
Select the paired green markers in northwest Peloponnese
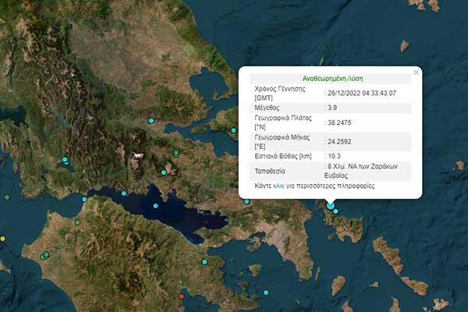click(45, 255)
